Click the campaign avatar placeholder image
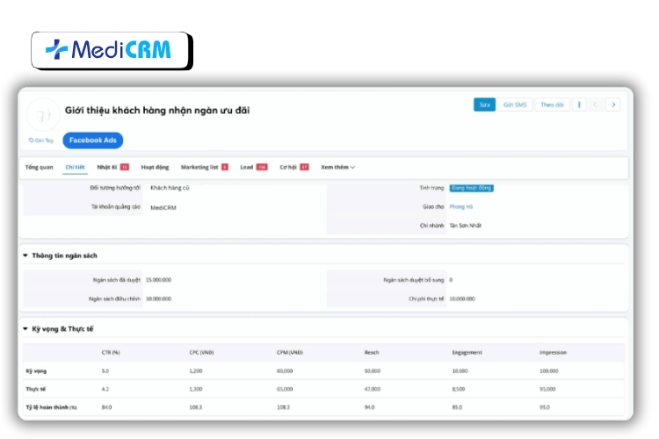The image size is (659, 439). 43,114
